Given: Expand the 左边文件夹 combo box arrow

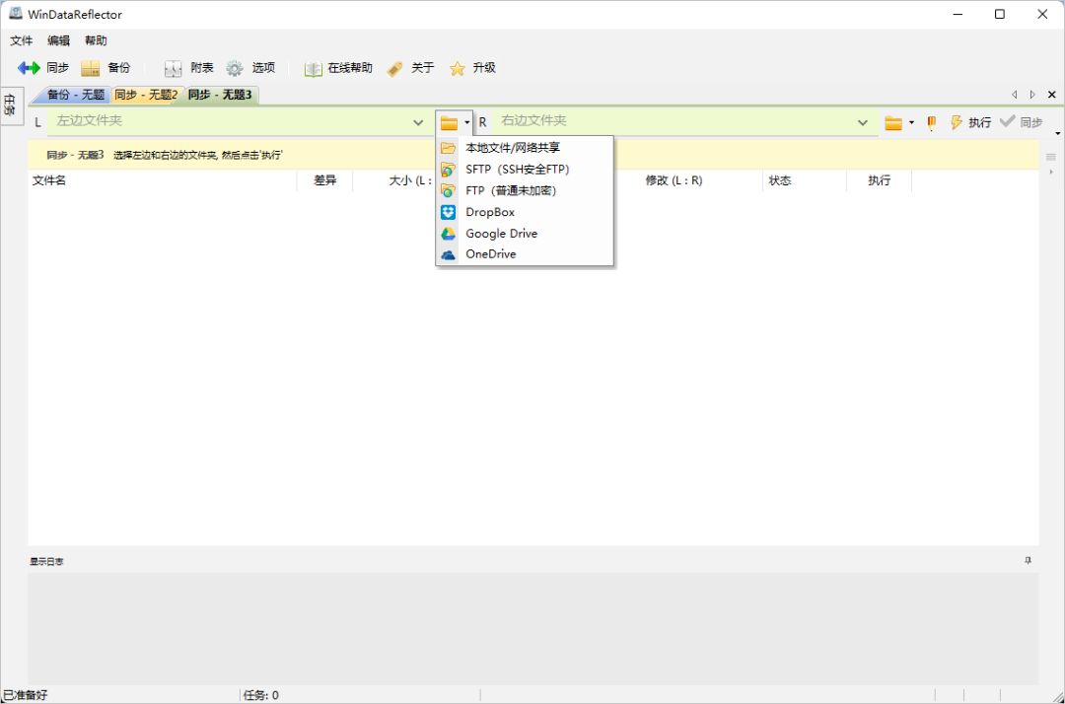Looking at the screenshot, I should (x=418, y=122).
